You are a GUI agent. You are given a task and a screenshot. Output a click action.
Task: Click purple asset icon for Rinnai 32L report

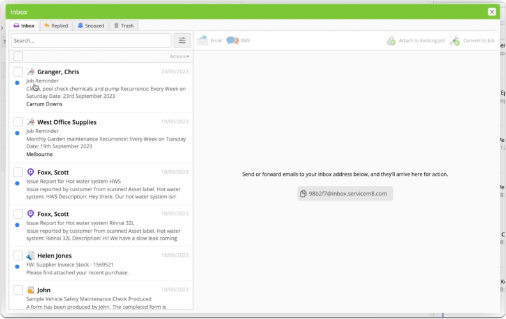coord(31,214)
